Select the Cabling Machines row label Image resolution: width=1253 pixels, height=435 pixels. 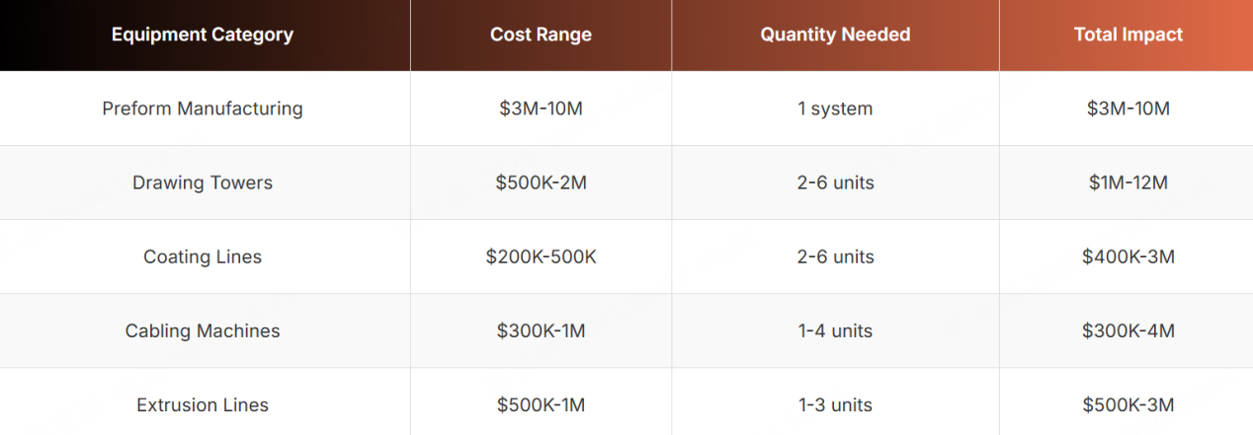pyautogui.click(x=203, y=330)
